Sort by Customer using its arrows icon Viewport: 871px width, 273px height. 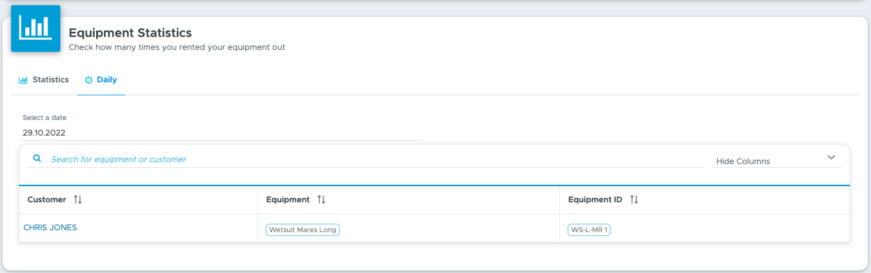tap(78, 200)
